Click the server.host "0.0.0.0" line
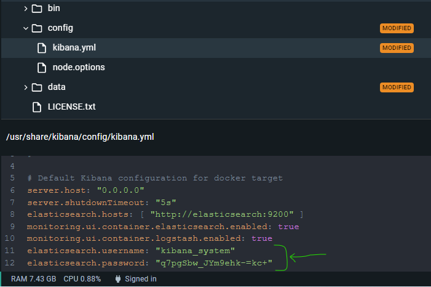This screenshot has height=287, width=431. click(85, 190)
